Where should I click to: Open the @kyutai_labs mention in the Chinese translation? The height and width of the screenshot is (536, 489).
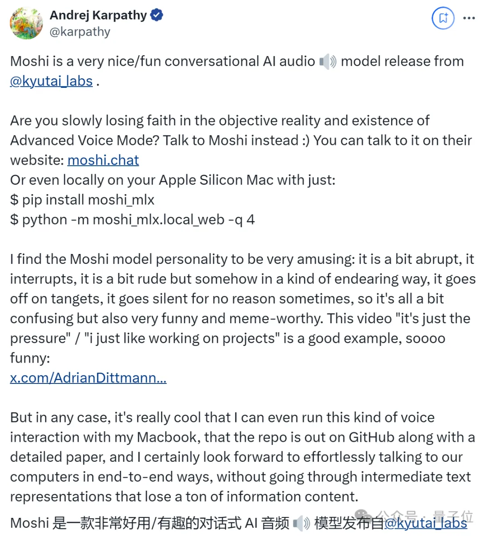(426, 523)
